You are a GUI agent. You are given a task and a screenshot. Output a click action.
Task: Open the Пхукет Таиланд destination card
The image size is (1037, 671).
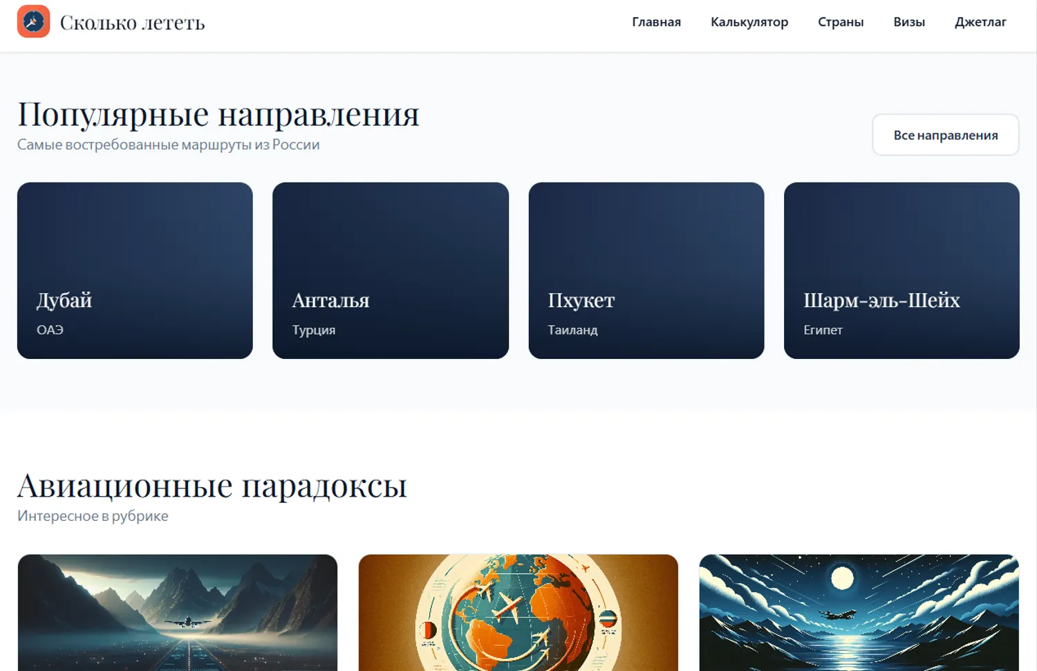[646, 270]
